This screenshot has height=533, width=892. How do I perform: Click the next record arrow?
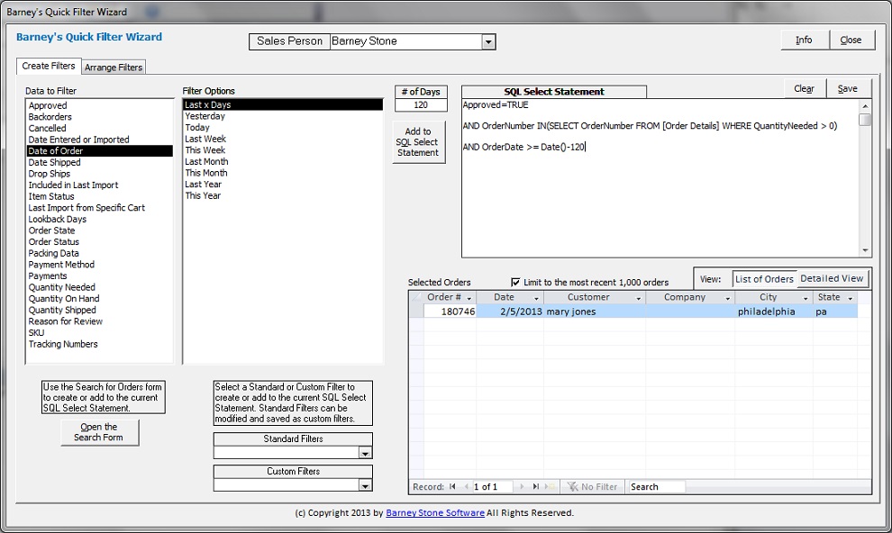(x=521, y=485)
